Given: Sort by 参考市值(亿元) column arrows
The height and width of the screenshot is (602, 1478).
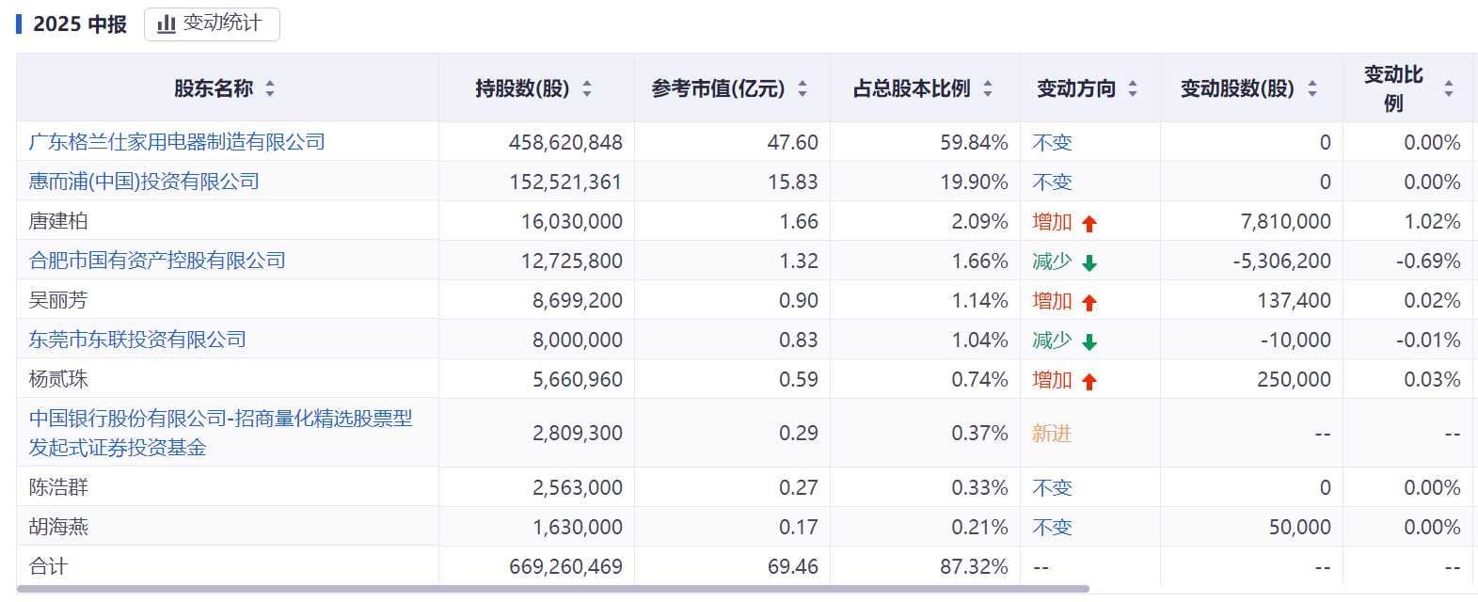Looking at the screenshot, I should pos(803,88).
